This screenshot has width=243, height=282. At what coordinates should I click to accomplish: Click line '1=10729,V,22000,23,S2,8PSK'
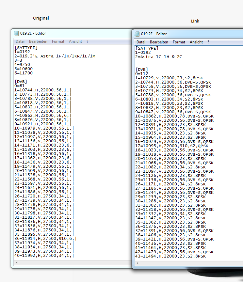point(169,78)
